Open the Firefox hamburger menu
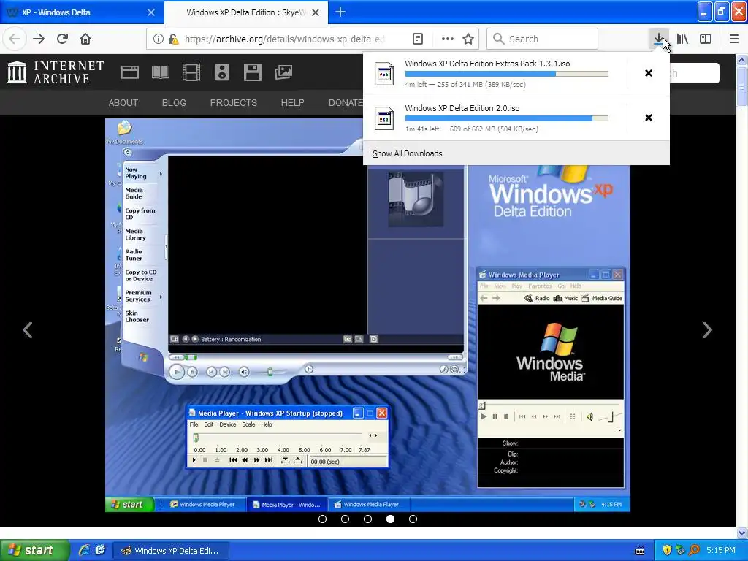748x561 pixels. coord(734,39)
